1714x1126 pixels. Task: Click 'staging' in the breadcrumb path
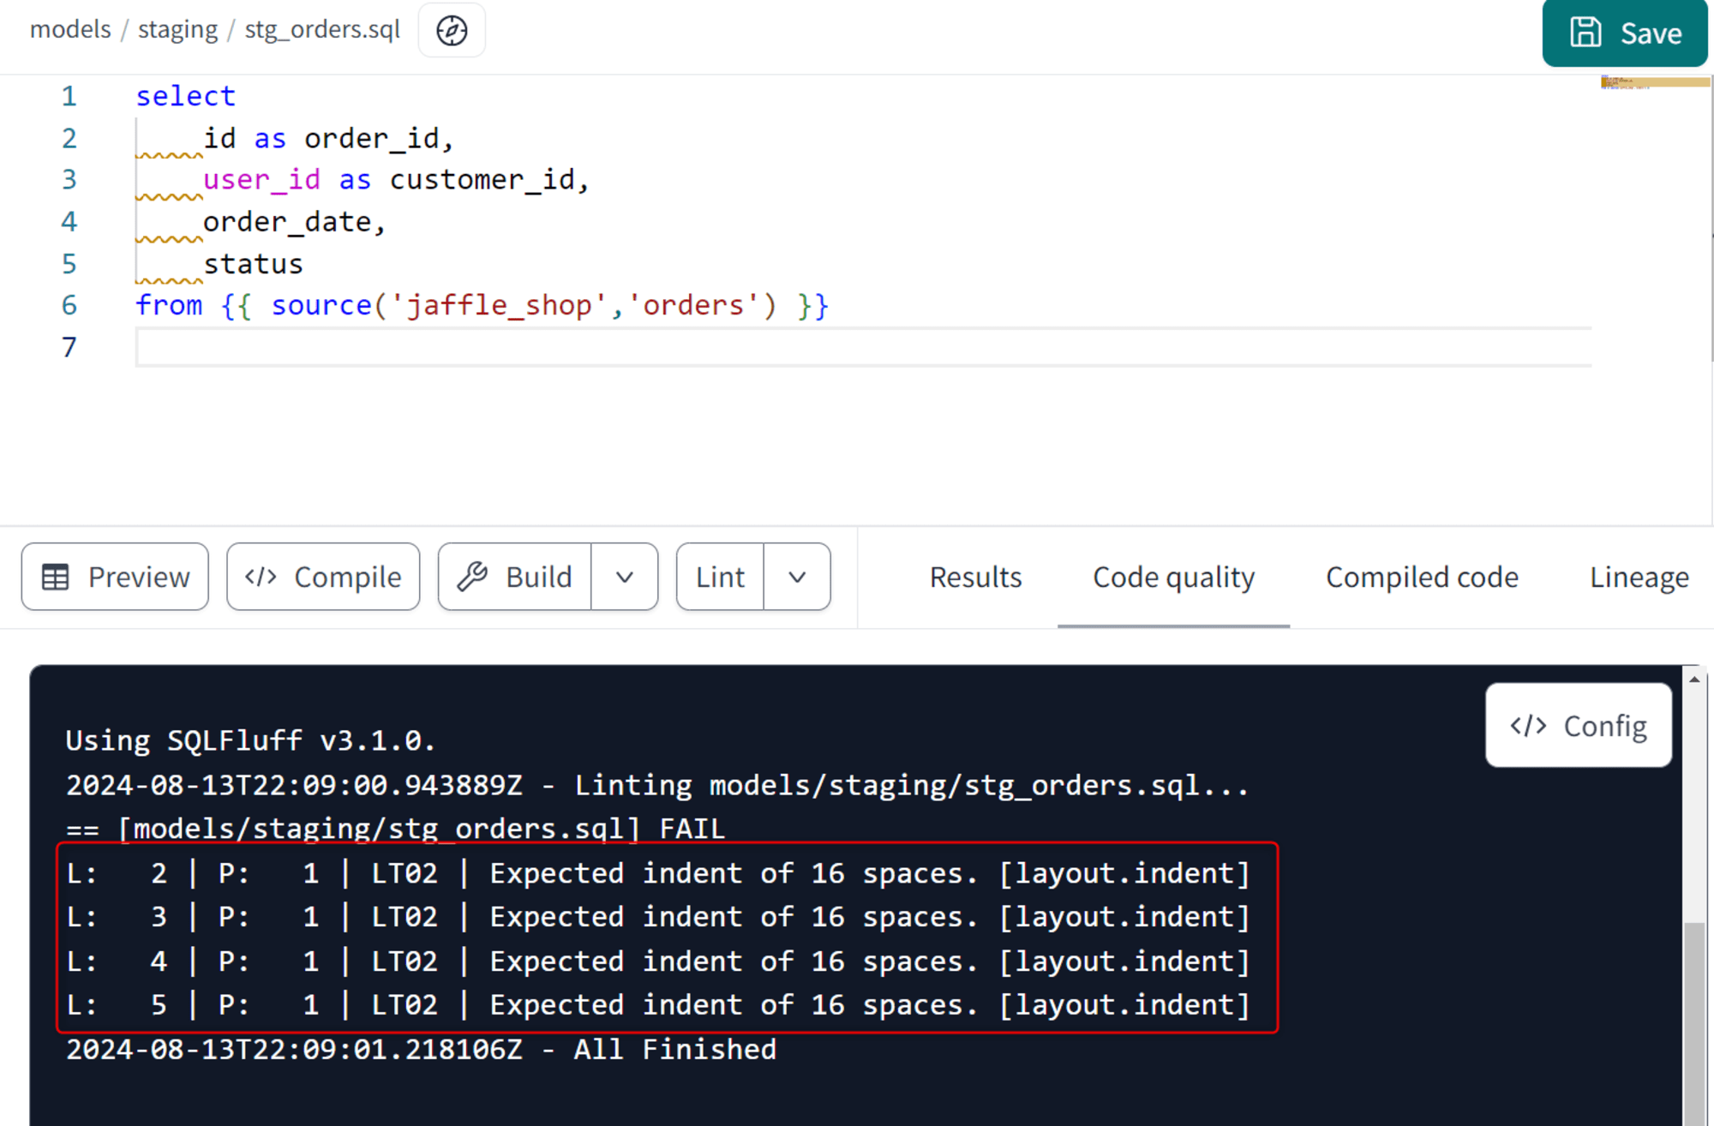point(177,29)
